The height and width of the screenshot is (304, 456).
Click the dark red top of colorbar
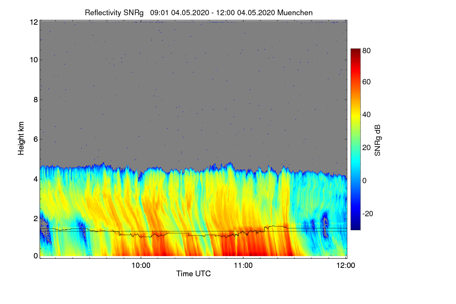[355, 51]
